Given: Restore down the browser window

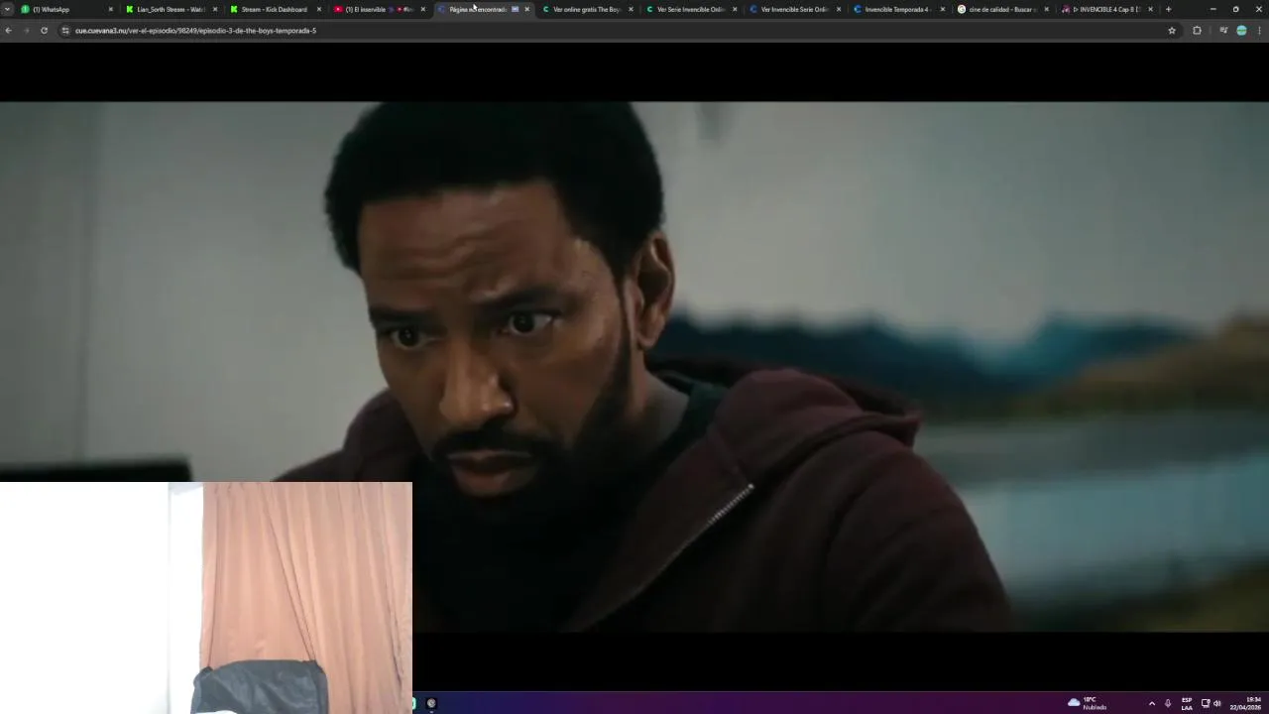Looking at the screenshot, I should pyautogui.click(x=1235, y=9).
